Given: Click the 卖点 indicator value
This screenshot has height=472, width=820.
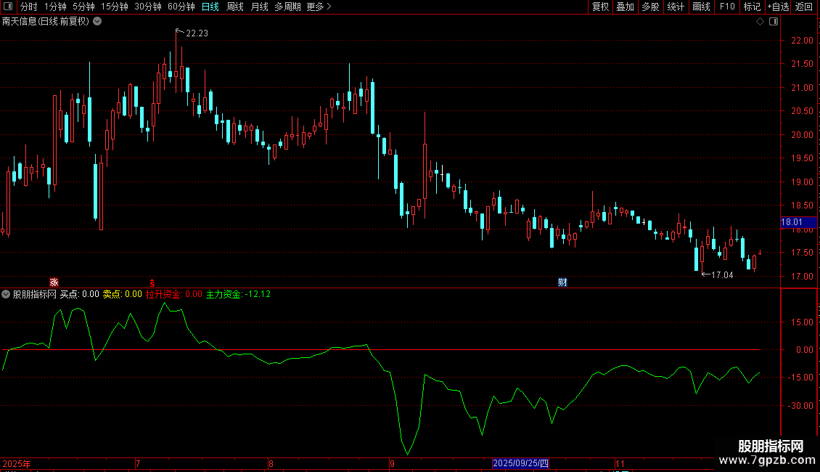Looking at the screenshot, I should pyautogui.click(x=123, y=294).
